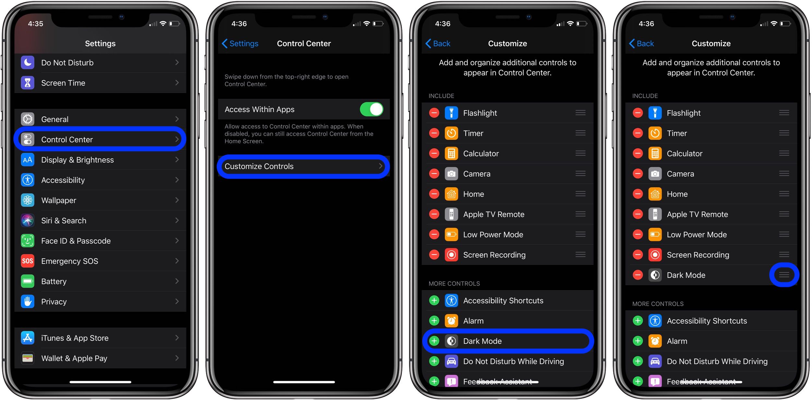Screen dimensions: 812x400
Task: Expand Accessibility settings menu item
Action: coord(101,181)
